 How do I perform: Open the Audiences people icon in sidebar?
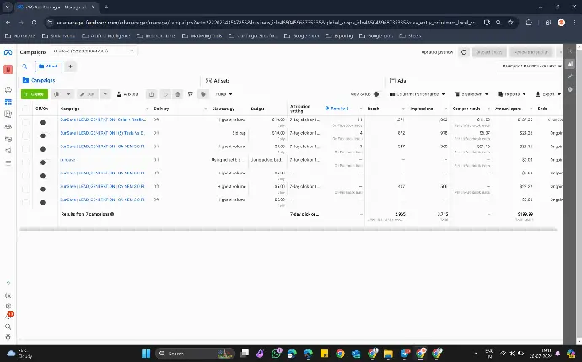[8, 126]
